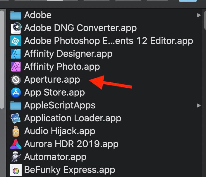Click the Aperture.app file name
This screenshot has width=206, height=177.
52,80
